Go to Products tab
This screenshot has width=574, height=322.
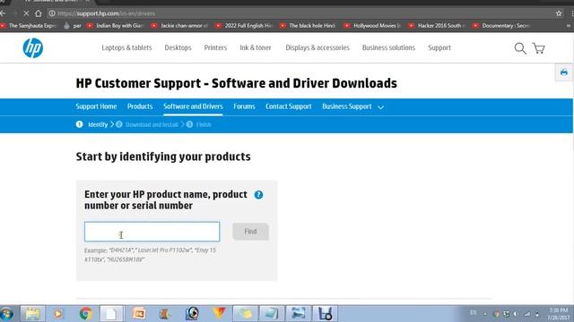[140, 106]
